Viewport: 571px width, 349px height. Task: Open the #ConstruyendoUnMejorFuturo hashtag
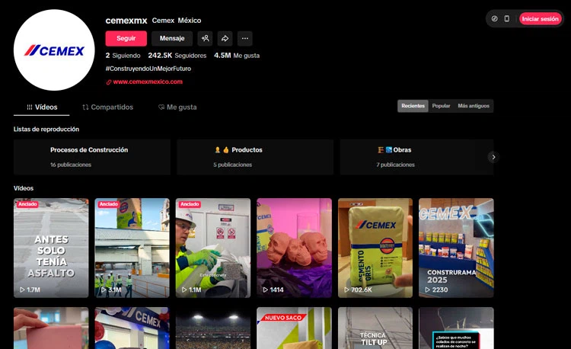click(x=148, y=69)
